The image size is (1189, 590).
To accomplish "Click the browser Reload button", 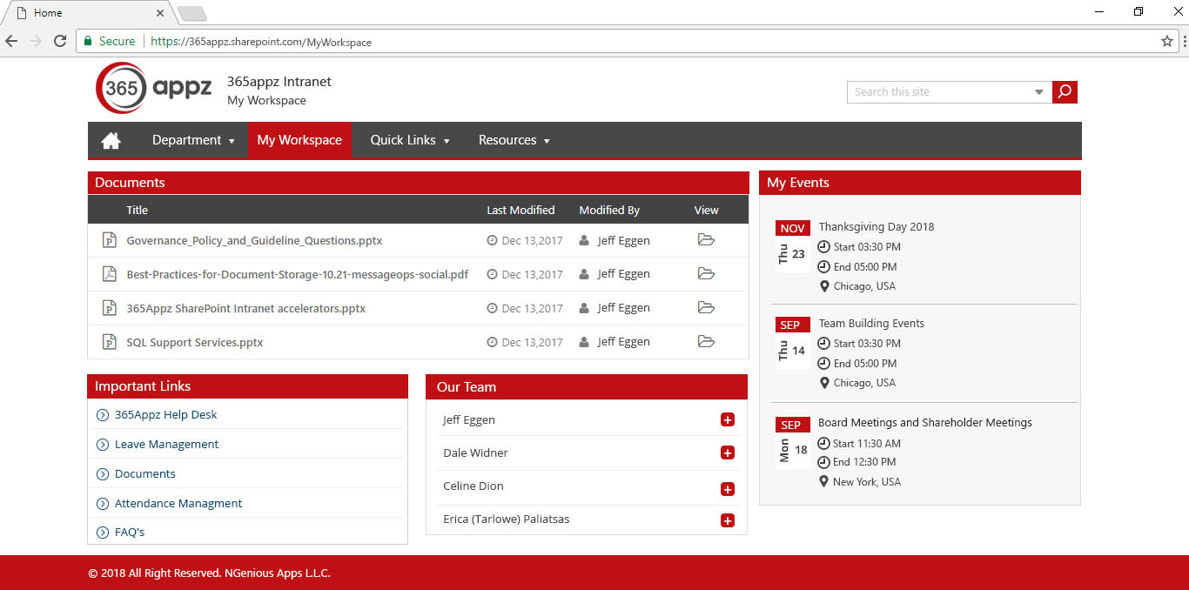I will pyautogui.click(x=60, y=41).
